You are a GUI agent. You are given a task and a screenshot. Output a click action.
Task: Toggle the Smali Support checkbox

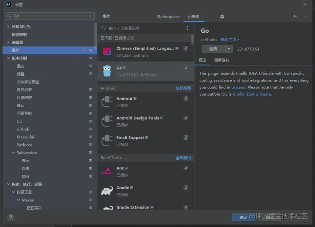pyautogui.click(x=186, y=138)
